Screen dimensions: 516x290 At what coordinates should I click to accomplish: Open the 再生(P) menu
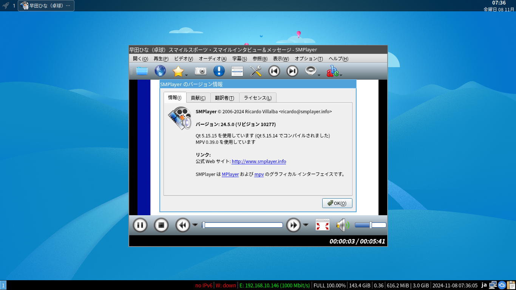161,59
